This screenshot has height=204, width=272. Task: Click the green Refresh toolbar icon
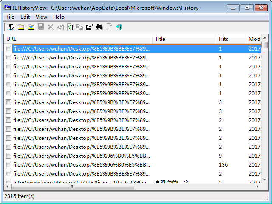70,27
